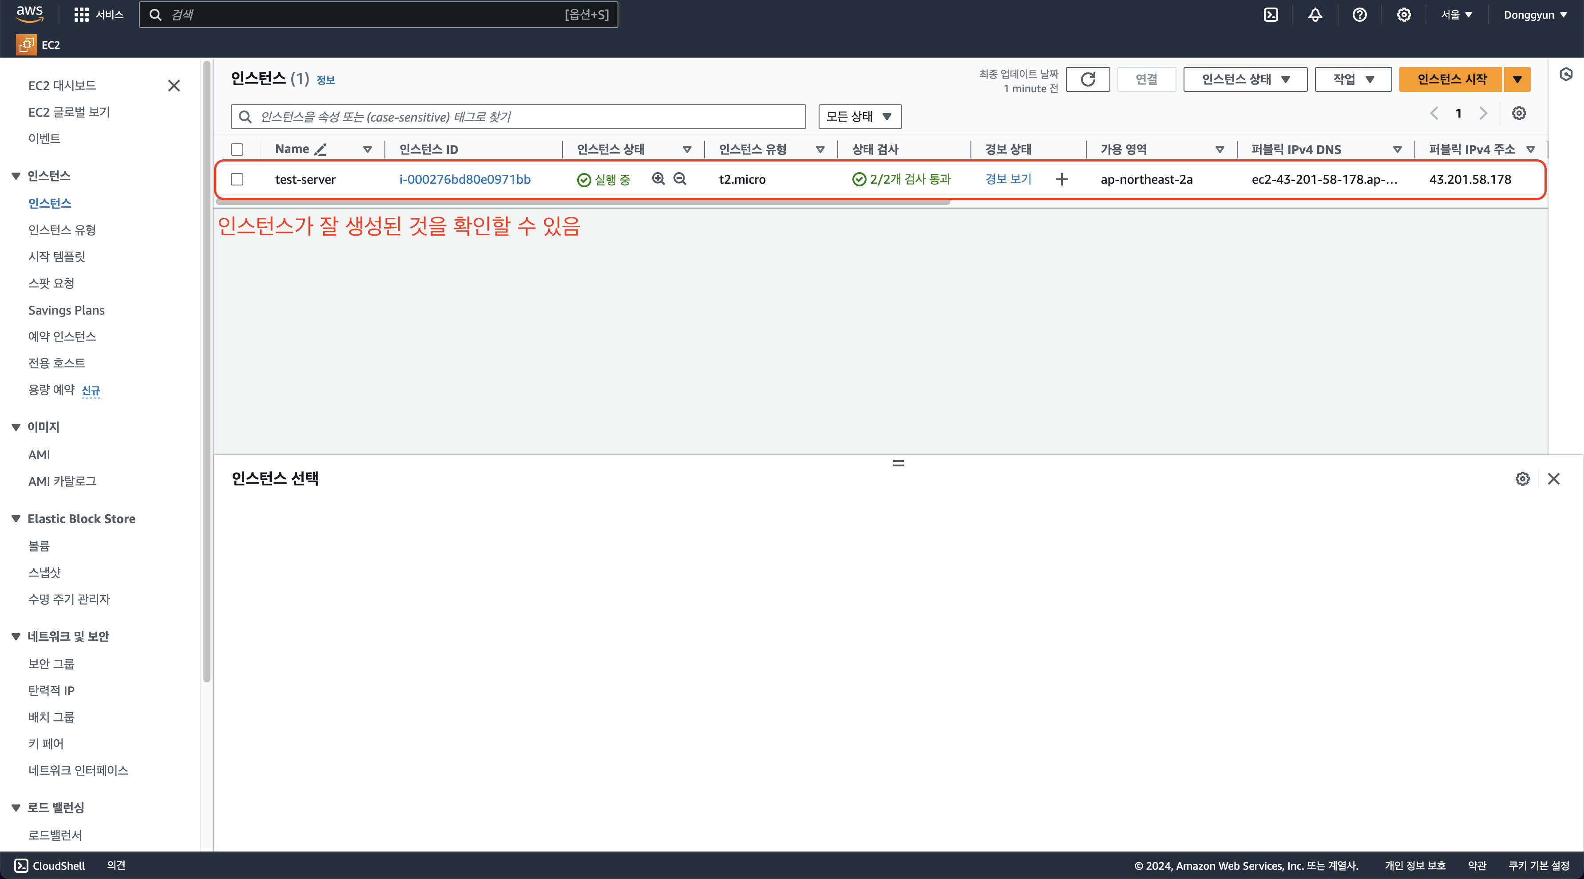Open the help question mark icon

point(1359,15)
